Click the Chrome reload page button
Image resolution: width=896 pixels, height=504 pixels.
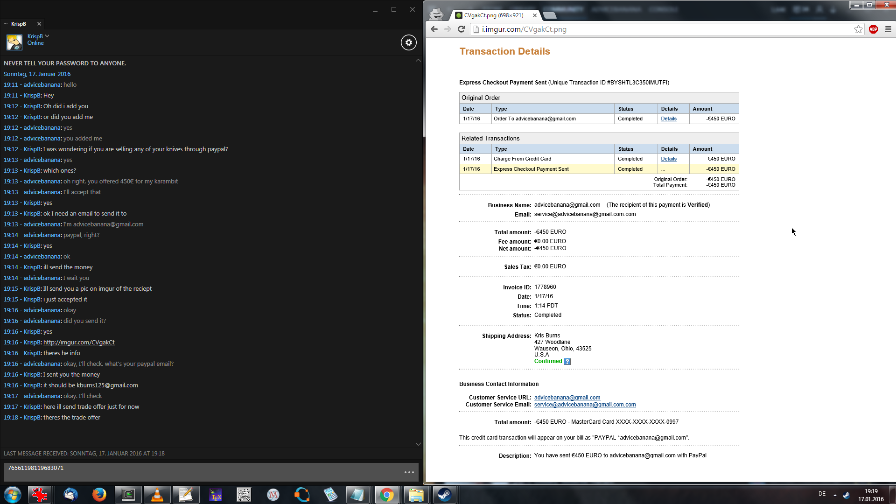pyautogui.click(x=461, y=29)
